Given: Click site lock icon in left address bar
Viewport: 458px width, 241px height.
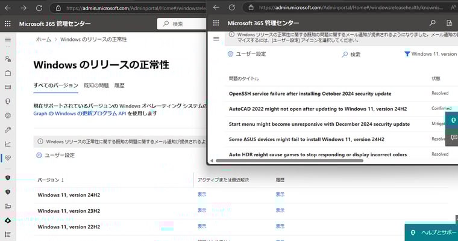Looking at the screenshot, I should point(58,8).
